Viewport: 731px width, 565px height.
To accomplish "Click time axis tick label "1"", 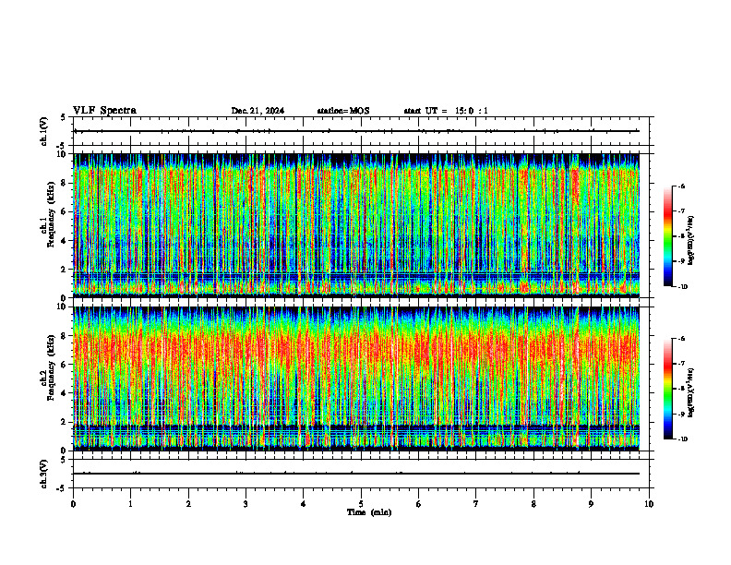I will 130,504.
